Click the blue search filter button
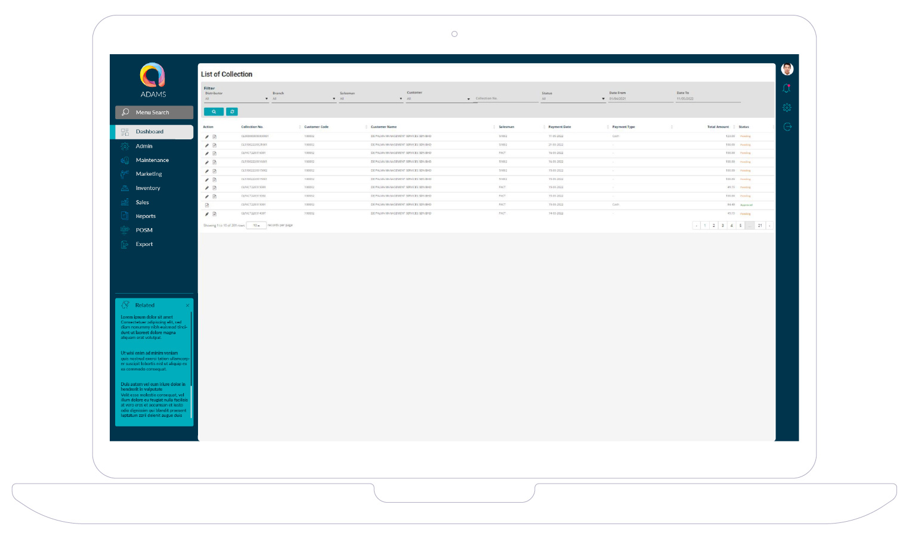909x539 pixels. point(214,111)
